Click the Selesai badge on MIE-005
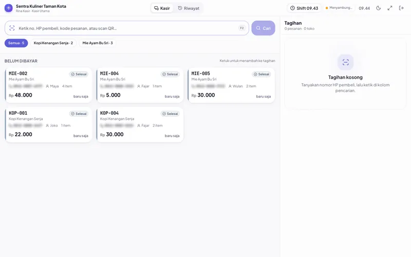 pos(261,74)
